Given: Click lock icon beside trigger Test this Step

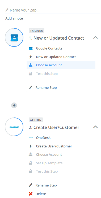Looking at the screenshot, I should [x=31, y=74].
